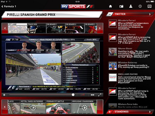Tap the 13:51 status bar clock
The image size is (155, 116).
pyautogui.click(x=78, y=2)
